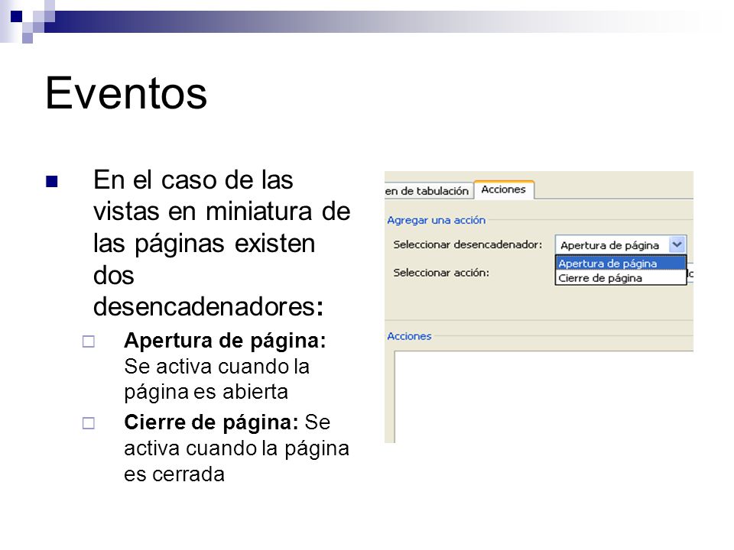The image size is (734, 550).
Task: Choose 'Apertura de página' in dropdown list
Action: point(620,264)
